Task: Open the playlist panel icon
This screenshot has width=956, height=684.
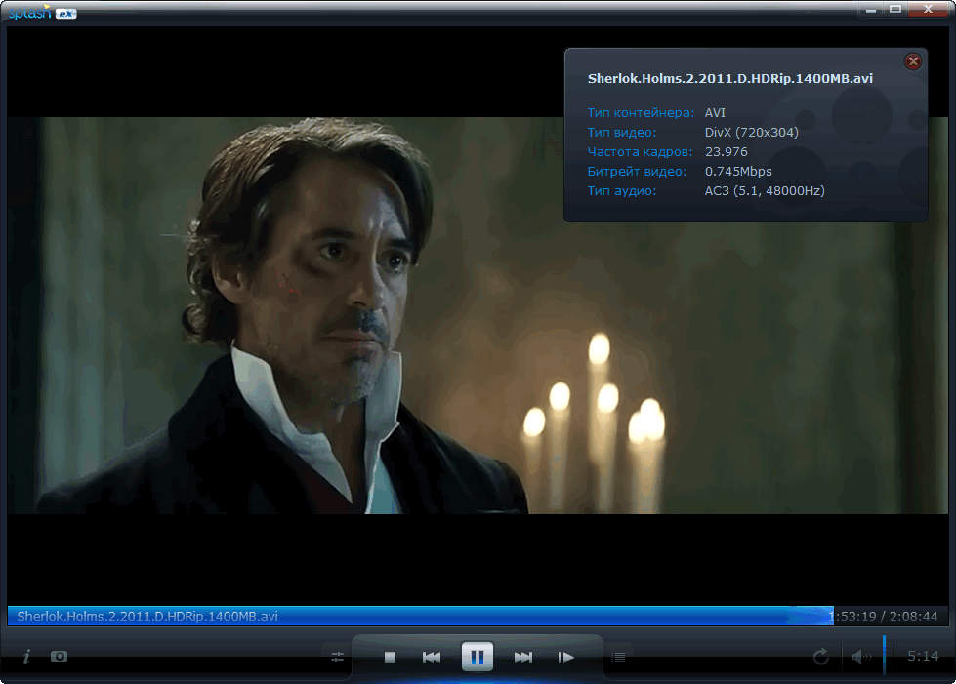Action: (618, 657)
